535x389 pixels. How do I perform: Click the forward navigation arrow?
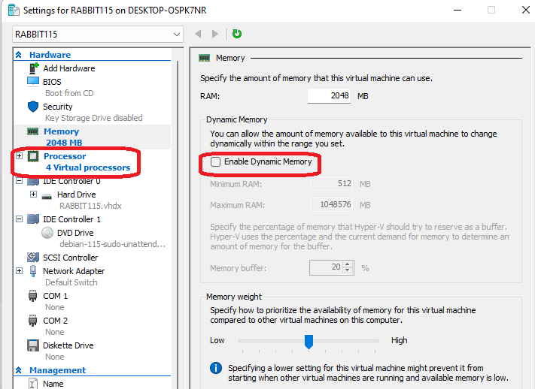tap(215, 34)
